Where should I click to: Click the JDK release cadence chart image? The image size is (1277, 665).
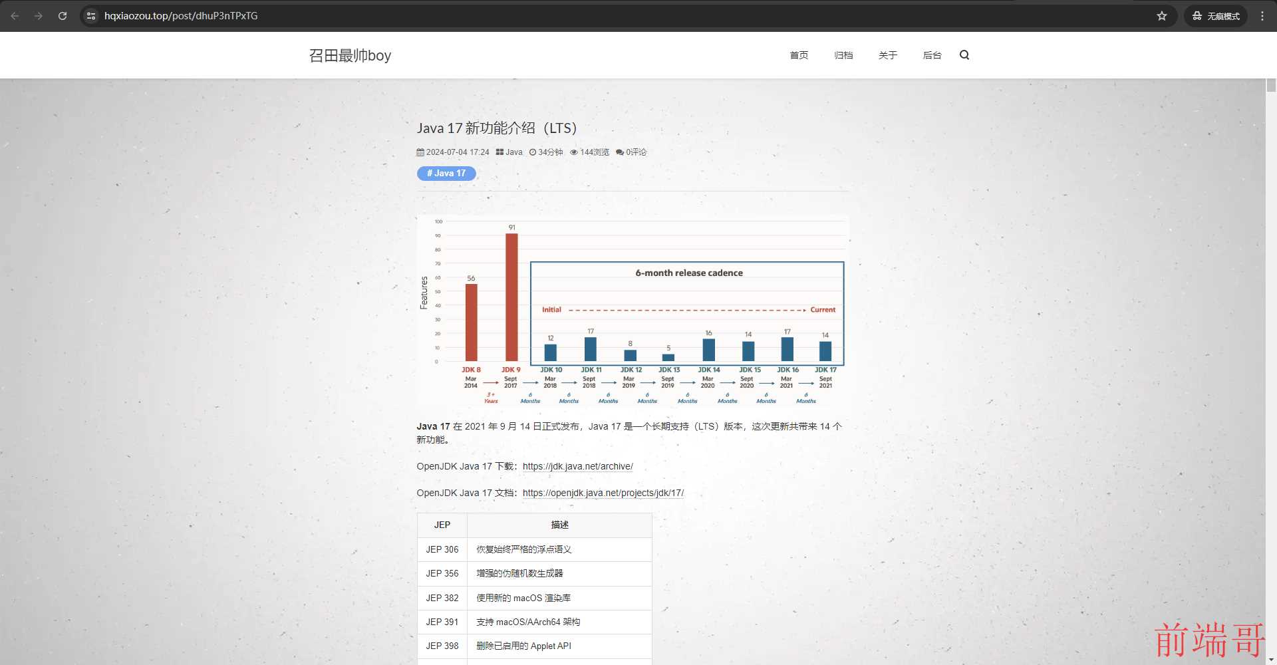tap(633, 311)
